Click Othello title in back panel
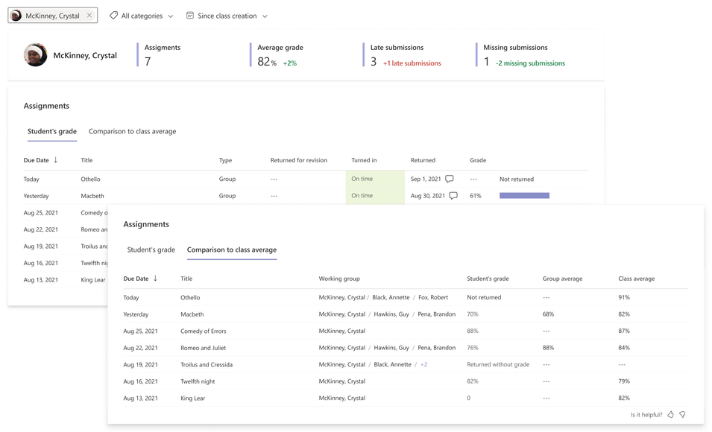712x432 pixels. pyautogui.click(x=90, y=180)
